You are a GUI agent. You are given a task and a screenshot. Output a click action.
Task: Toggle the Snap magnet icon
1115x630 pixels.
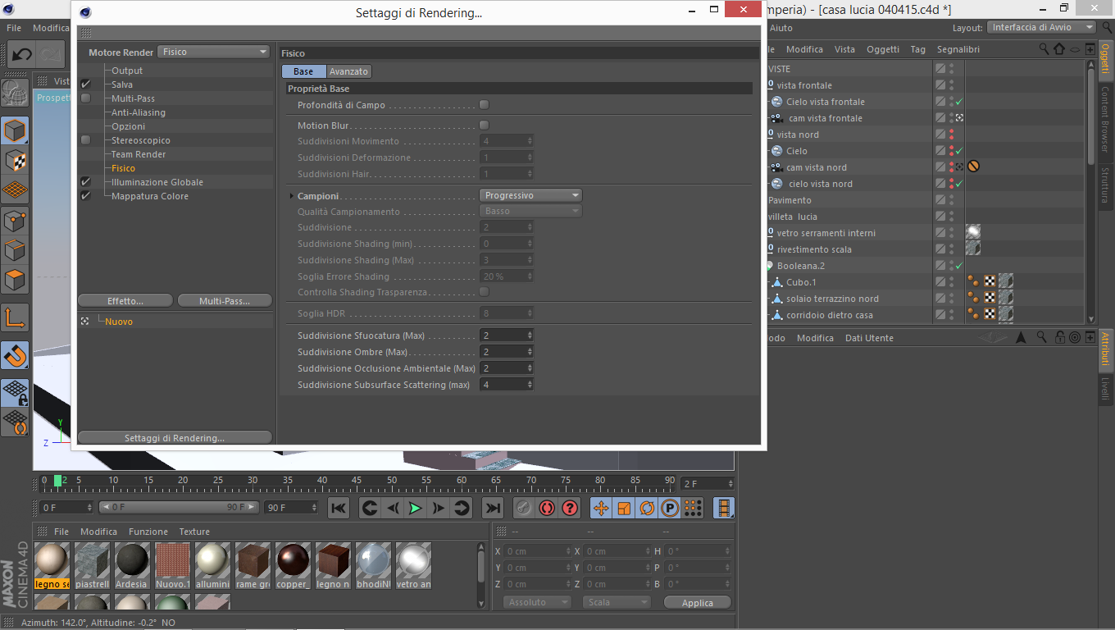[x=16, y=355]
